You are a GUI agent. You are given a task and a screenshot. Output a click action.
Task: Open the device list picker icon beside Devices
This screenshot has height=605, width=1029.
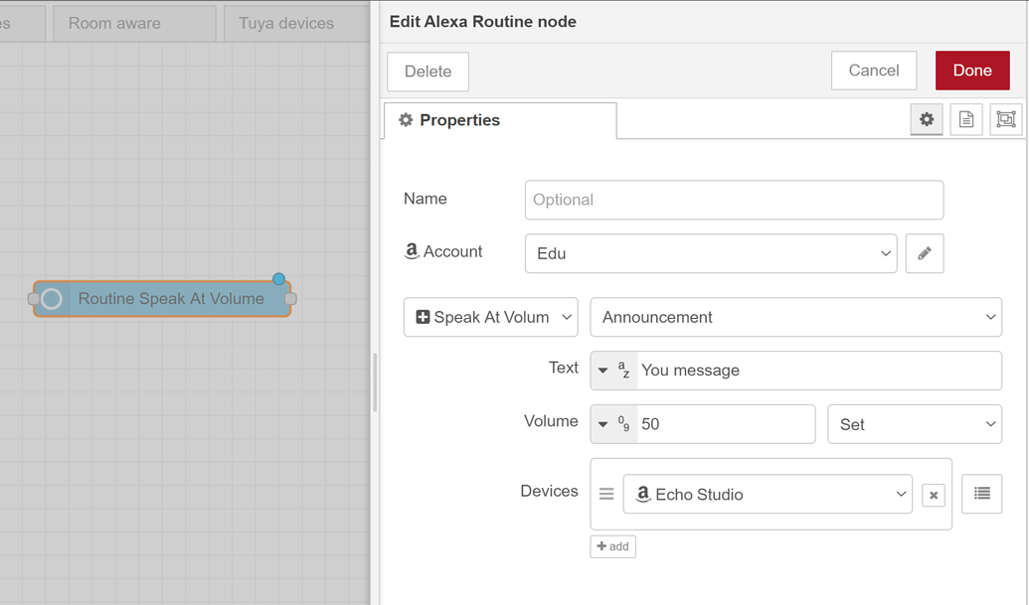click(x=981, y=494)
